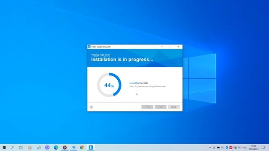Open the network status tray icon
This screenshot has width=269, height=151.
(x=214, y=148)
